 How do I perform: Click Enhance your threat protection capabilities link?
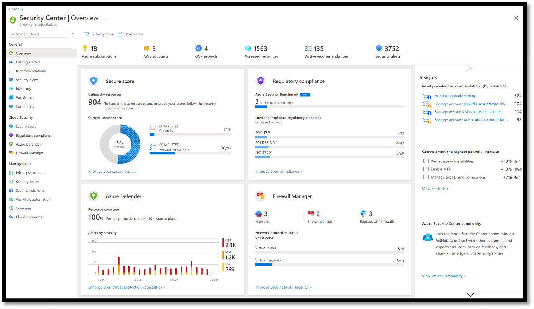pyautogui.click(x=127, y=287)
